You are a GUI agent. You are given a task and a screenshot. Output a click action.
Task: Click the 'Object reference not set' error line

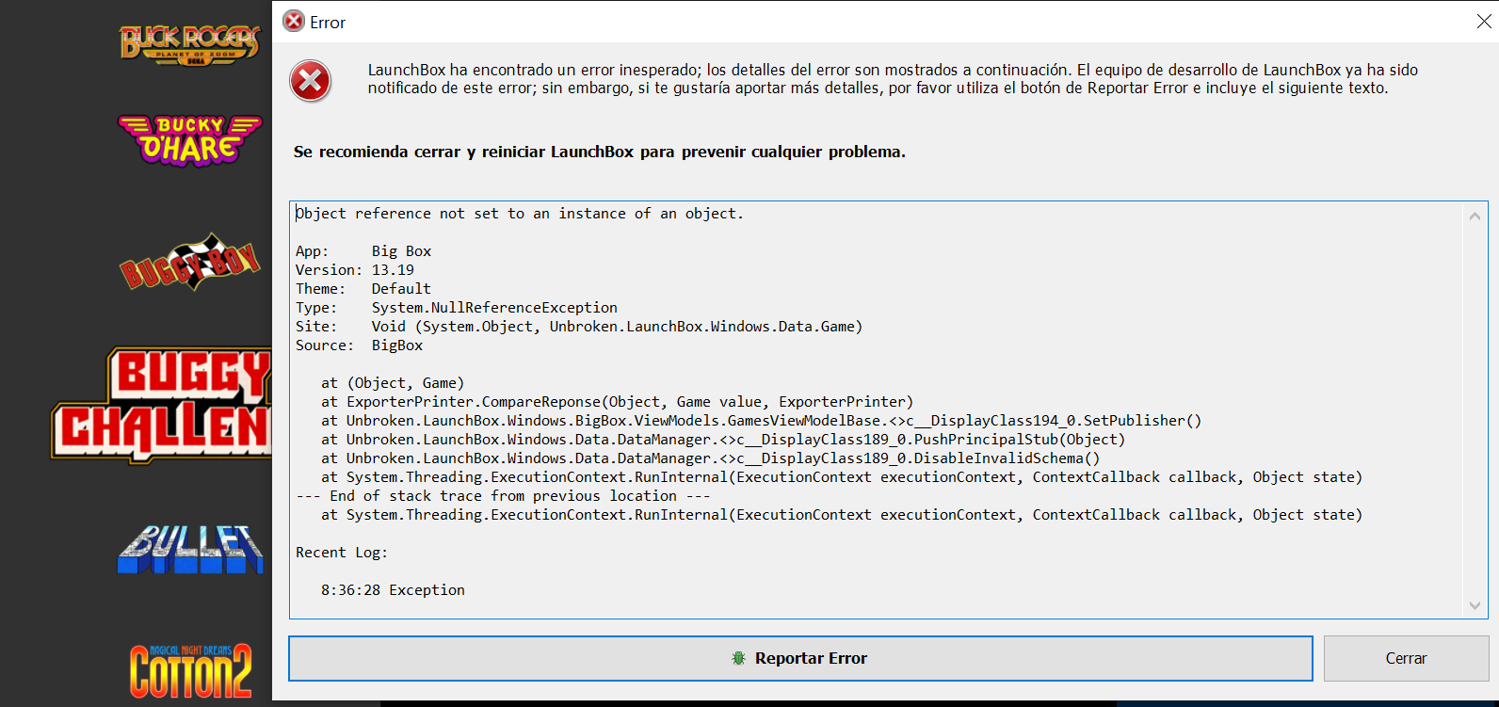(520, 214)
